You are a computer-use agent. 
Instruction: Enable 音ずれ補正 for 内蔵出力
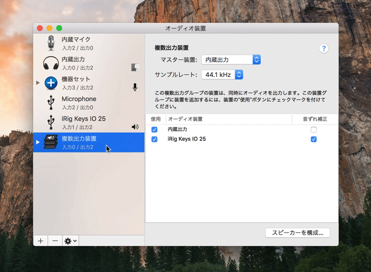[x=314, y=130]
